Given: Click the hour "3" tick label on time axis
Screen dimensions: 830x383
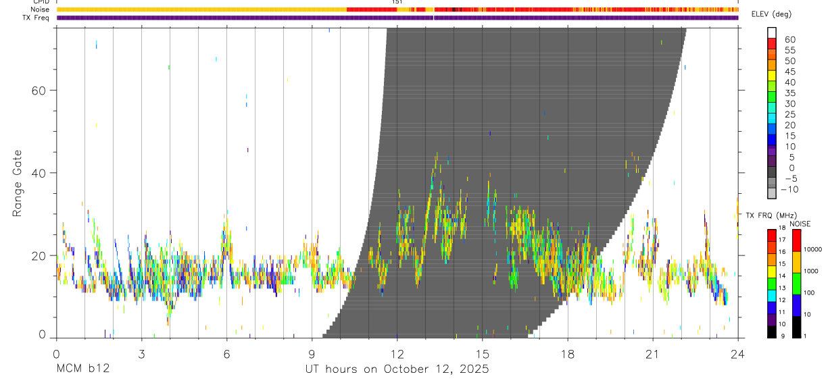Looking at the screenshot, I should click(141, 354).
